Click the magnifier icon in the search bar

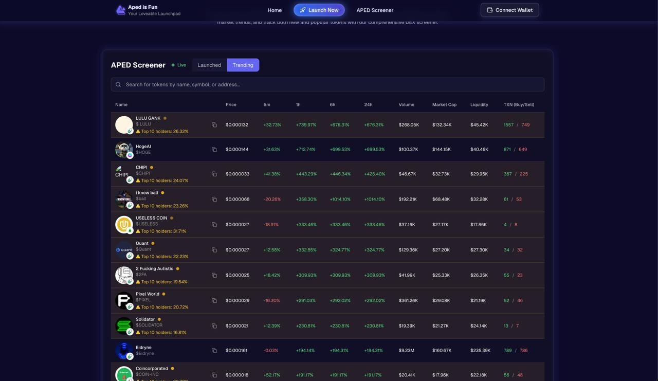(118, 84)
